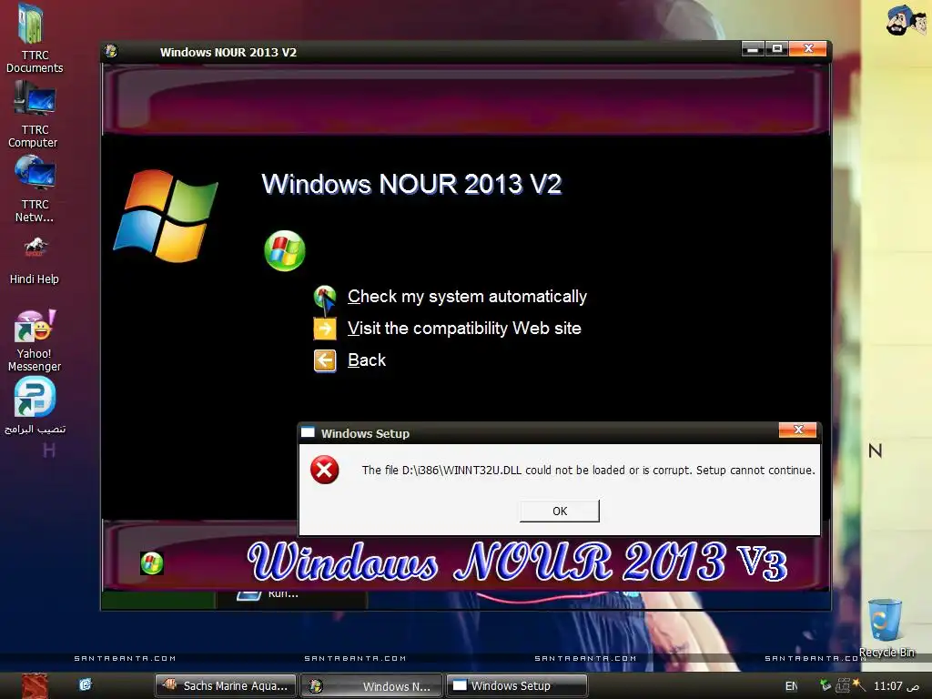
Task: Click the cartoon faces desktop gadget icon
Action: pyautogui.click(x=906, y=21)
